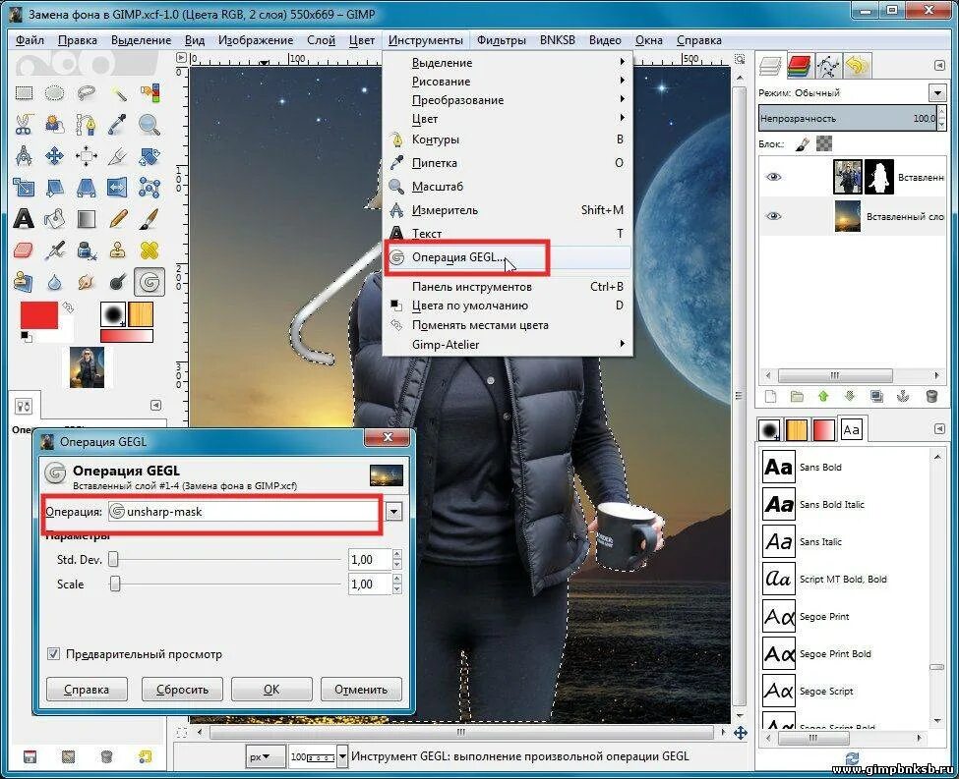Expand the Gimp-Atelier submenu
The image size is (959, 779).
(508, 345)
